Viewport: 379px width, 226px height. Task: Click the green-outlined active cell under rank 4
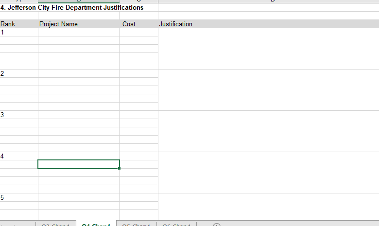click(79, 164)
